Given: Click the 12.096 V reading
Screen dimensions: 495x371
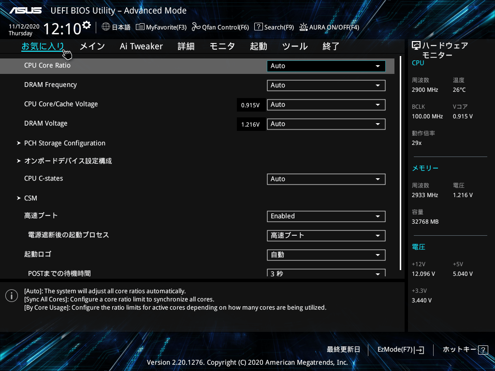Looking at the screenshot, I should 423,273.
